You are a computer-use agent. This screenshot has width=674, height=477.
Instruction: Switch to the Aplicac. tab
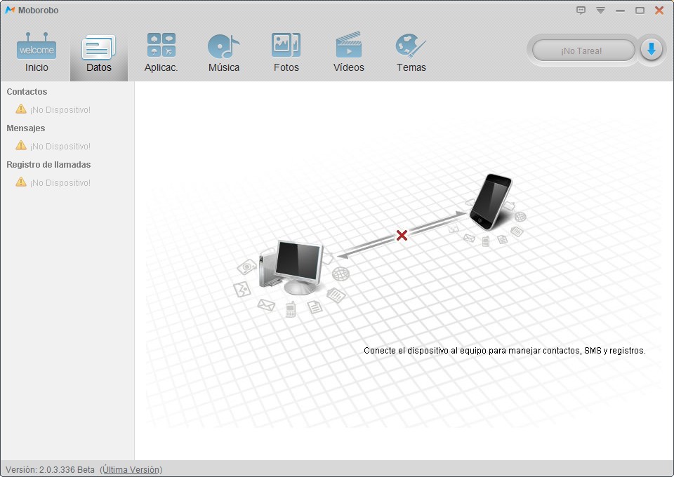(161, 53)
